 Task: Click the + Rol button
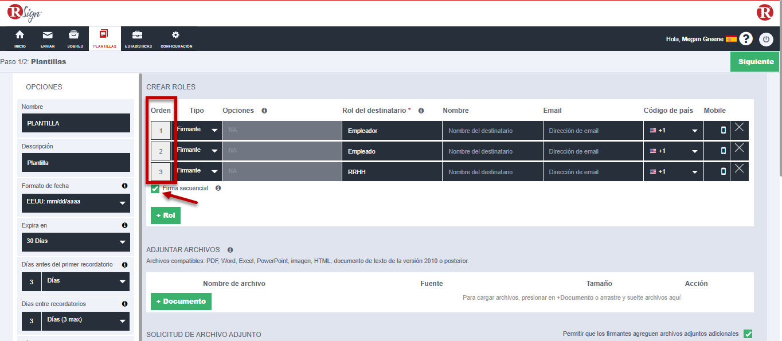165,215
